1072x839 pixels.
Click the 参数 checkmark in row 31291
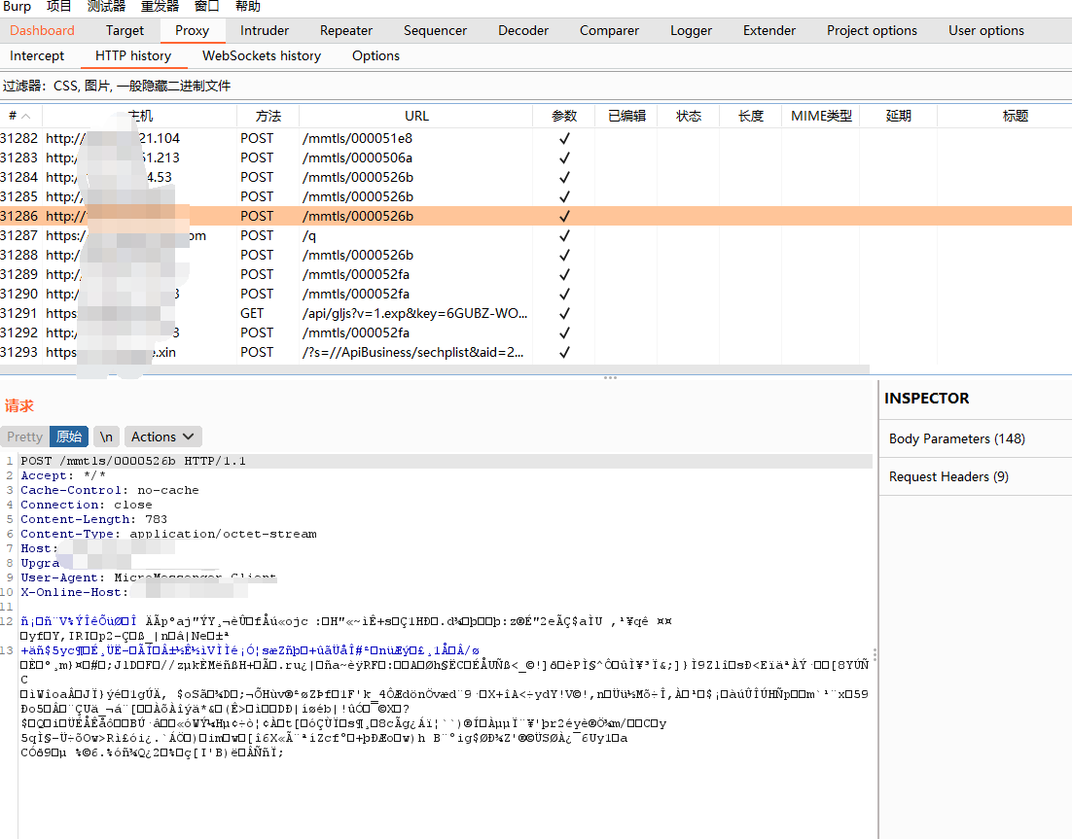(564, 313)
